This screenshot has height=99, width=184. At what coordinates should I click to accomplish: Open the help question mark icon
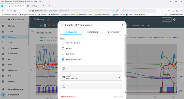pos(174,20)
